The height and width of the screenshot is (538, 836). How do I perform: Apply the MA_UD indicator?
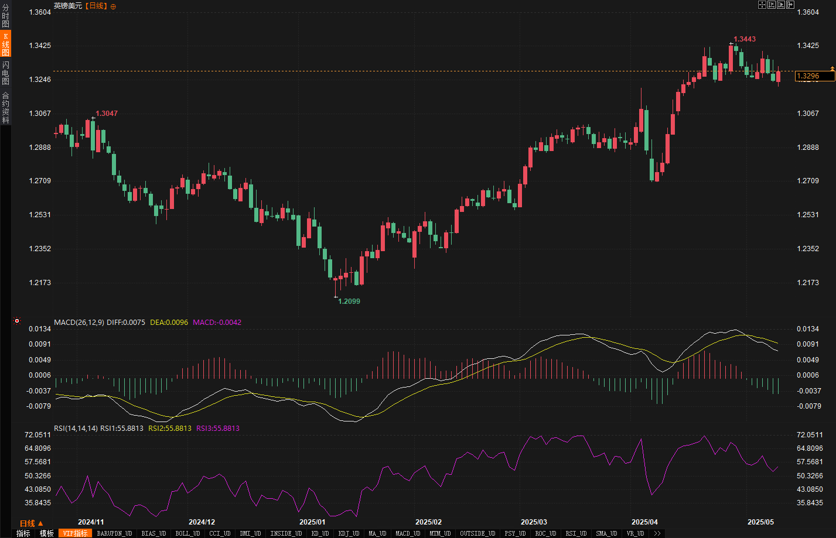tap(377, 533)
